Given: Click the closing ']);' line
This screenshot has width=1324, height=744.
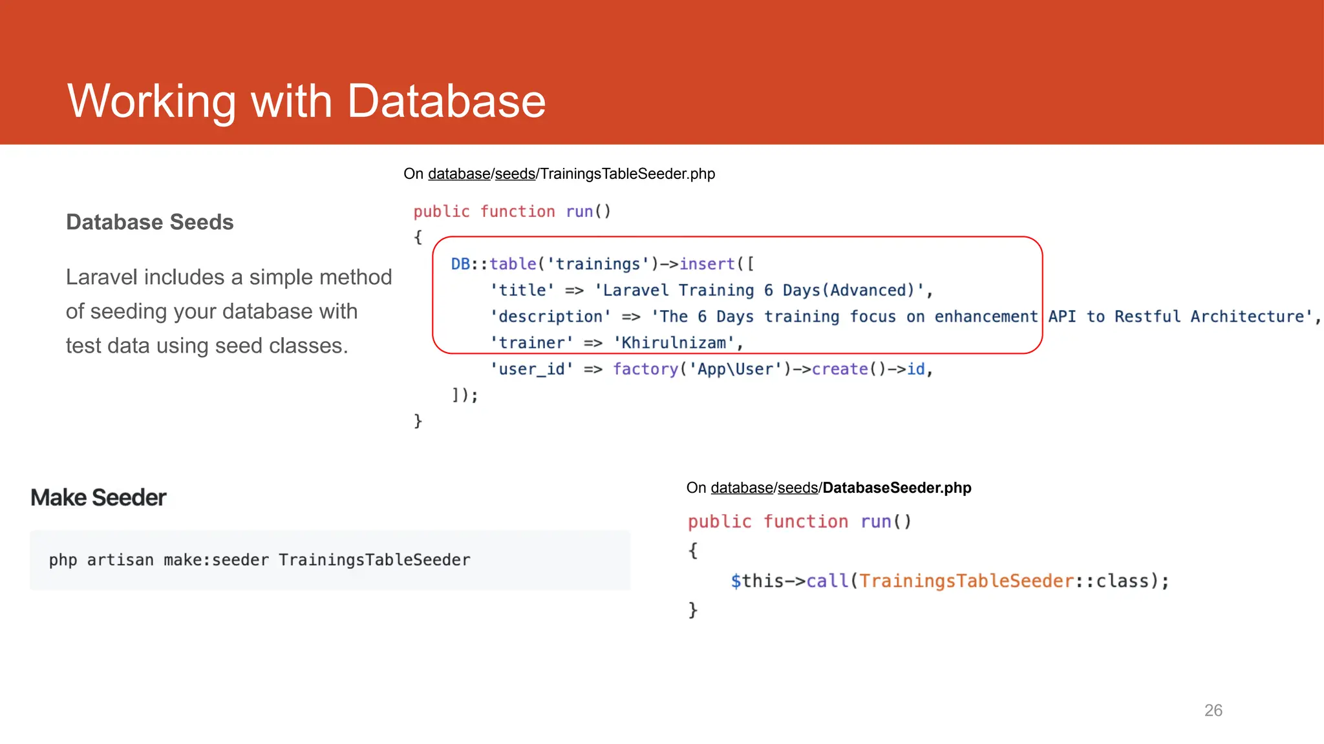Looking at the screenshot, I should (465, 395).
